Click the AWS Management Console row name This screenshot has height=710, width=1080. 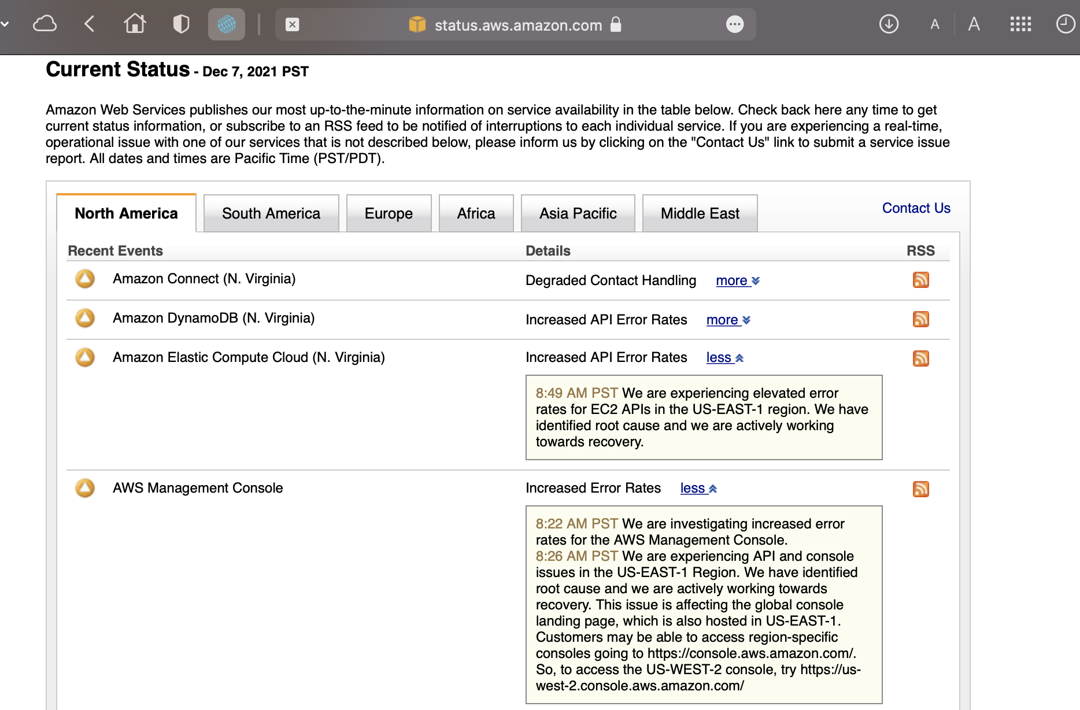pyautogui.click(x=198, y=488)
